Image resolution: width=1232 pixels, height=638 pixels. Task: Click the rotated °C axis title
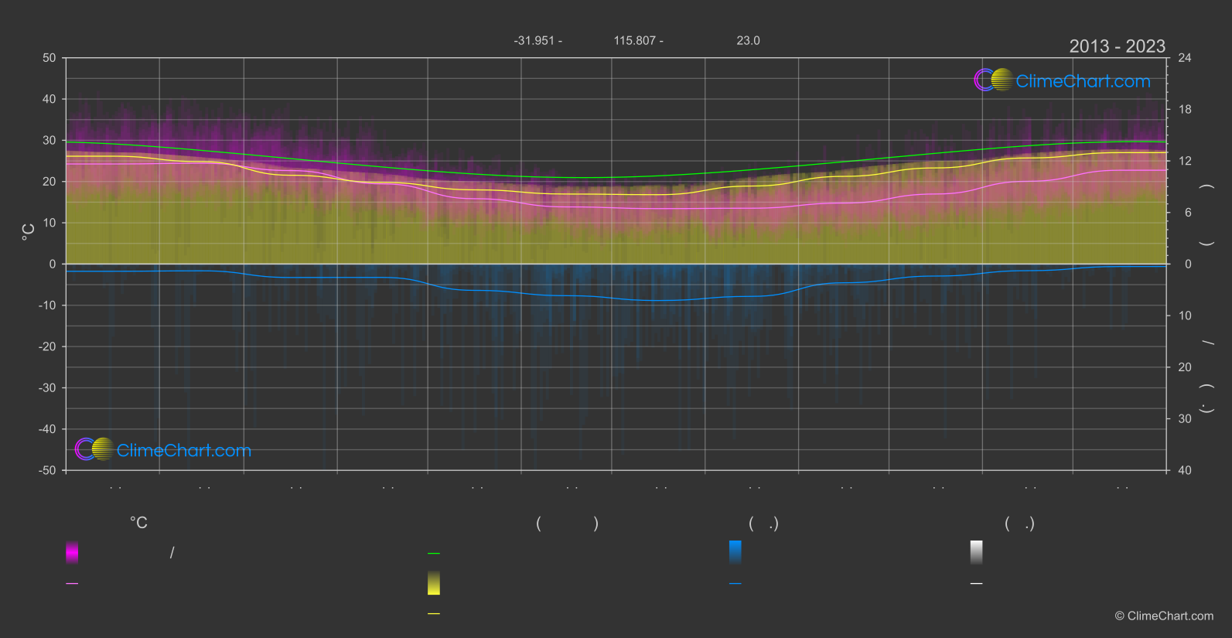coord(29,232)
